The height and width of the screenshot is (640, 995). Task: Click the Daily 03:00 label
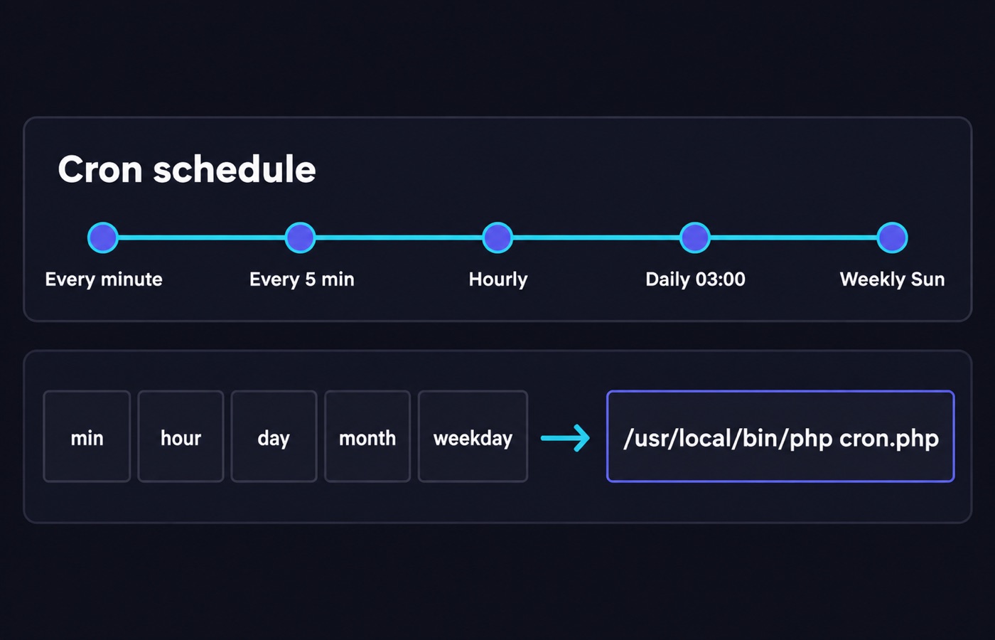[695, 279]
